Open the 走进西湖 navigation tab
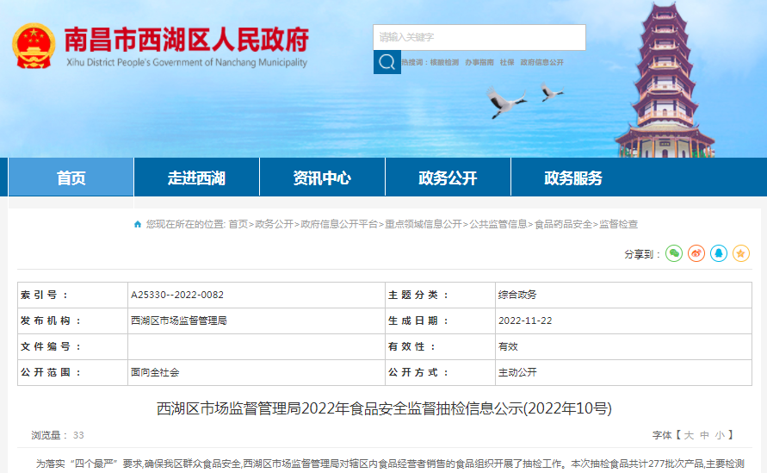Viewport: 767px width, 473px height. (x=196, y=178)
